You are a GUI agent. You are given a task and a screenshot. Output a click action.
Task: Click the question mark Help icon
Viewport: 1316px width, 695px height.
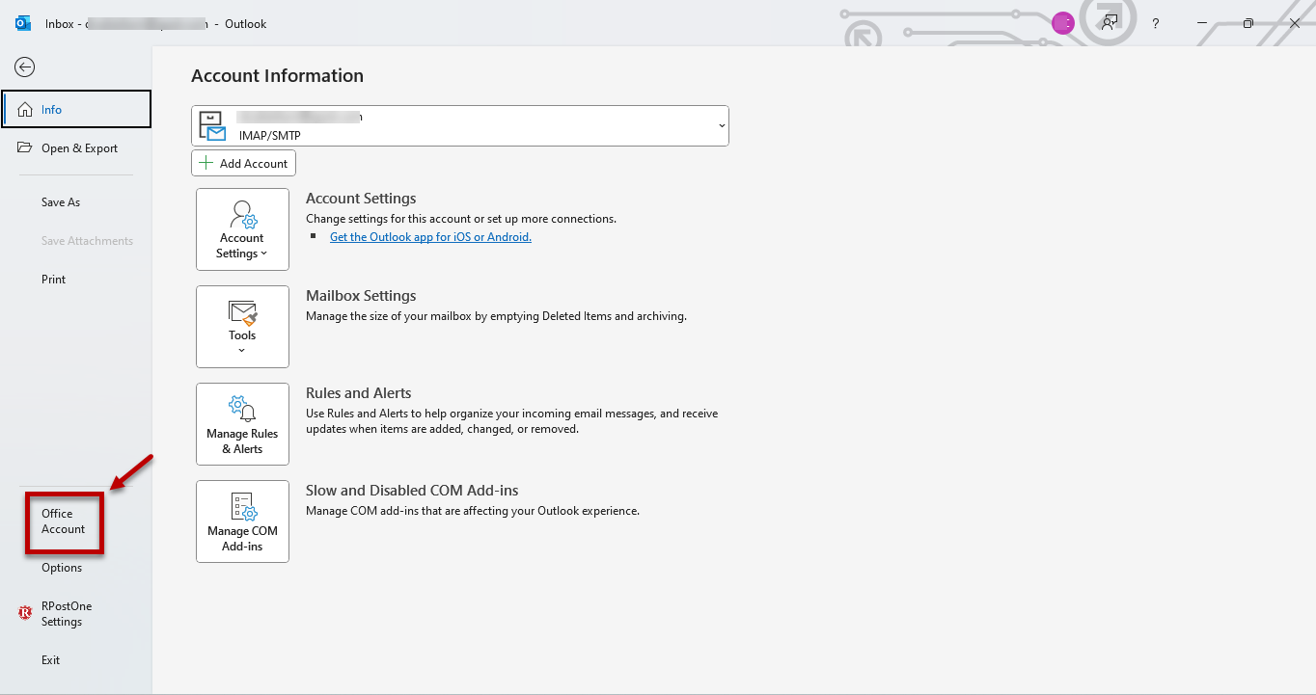point(1156,23)
